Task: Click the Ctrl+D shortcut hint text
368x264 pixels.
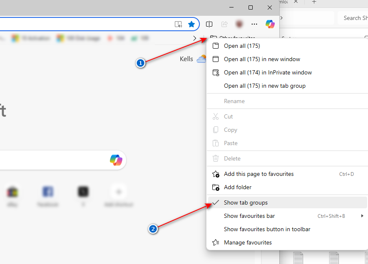Action: click(x=346, y=174)
